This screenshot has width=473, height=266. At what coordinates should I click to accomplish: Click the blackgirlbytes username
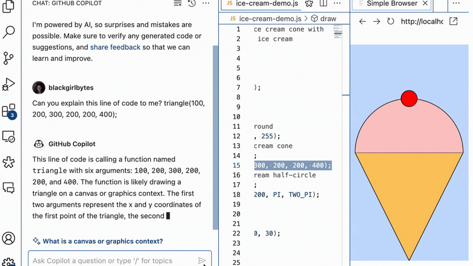tap(71, 87)
